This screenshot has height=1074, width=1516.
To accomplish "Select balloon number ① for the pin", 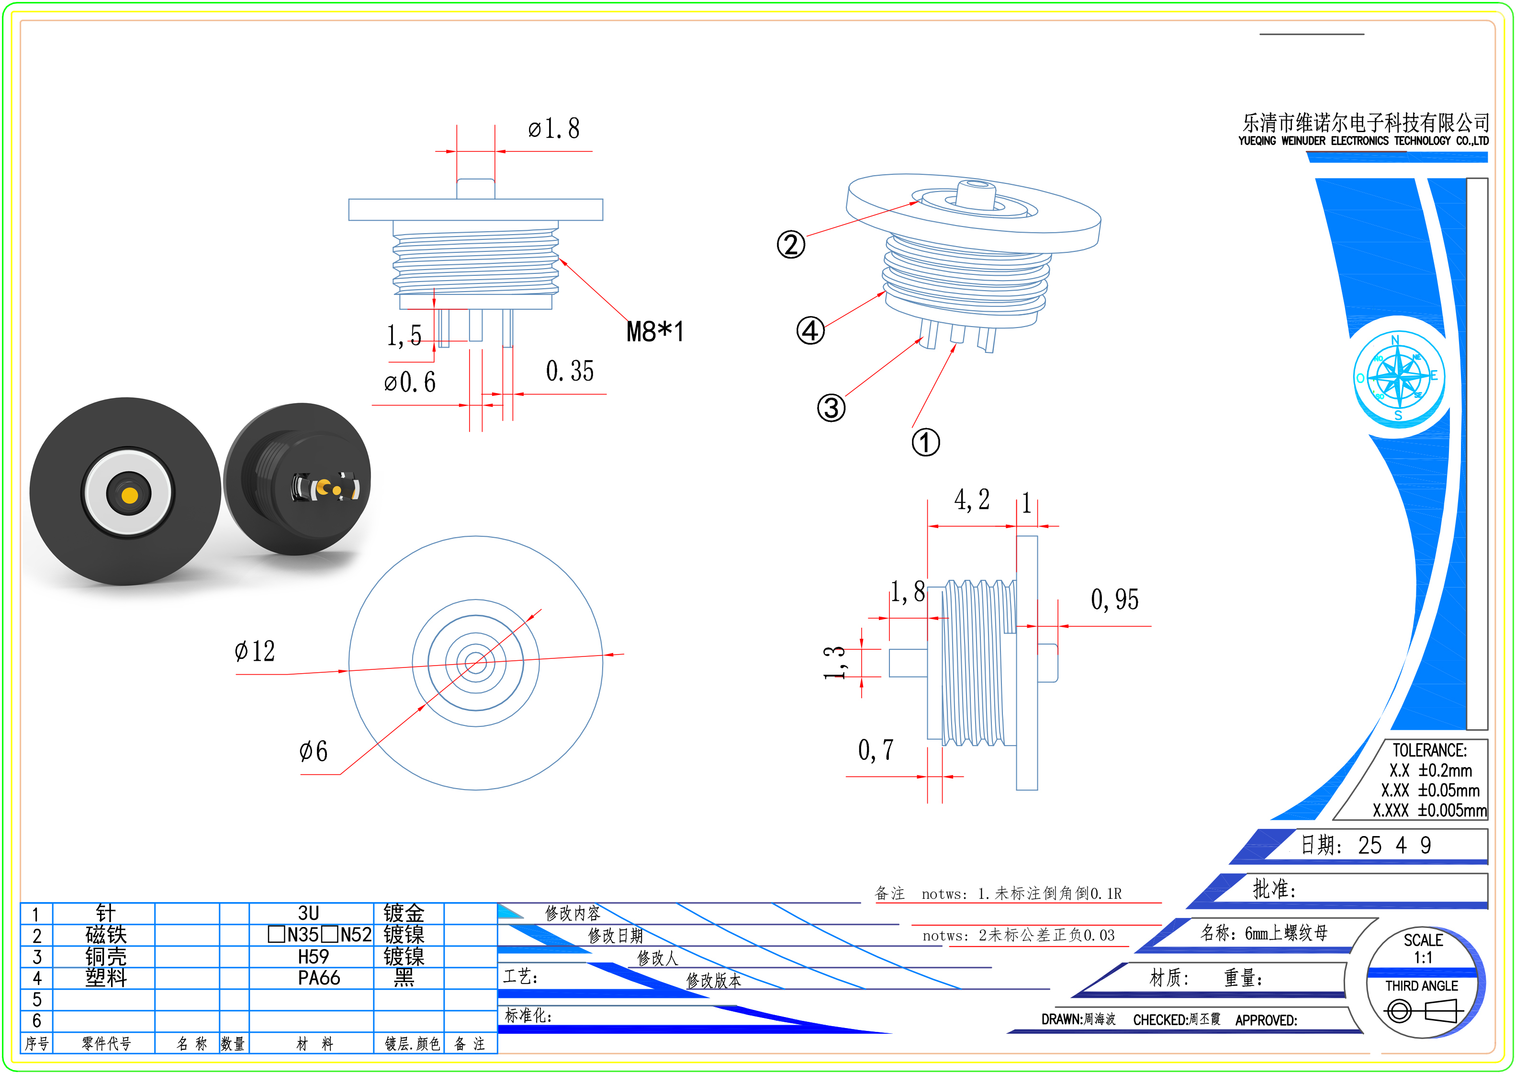I will tap(926, 442).
